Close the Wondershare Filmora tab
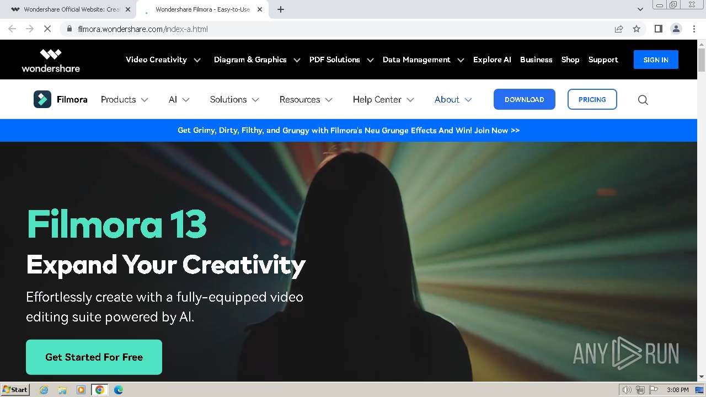 [260, 9]
